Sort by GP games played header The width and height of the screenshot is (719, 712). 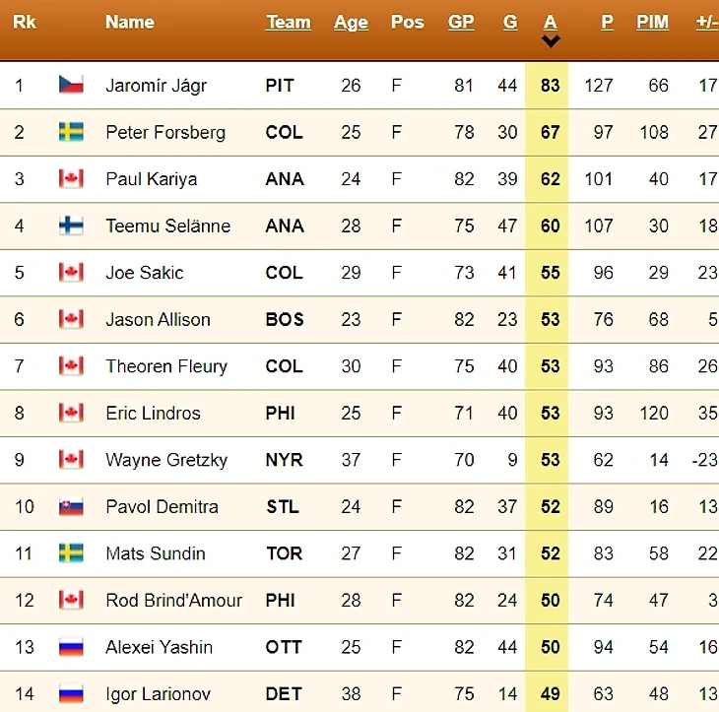(x=461, y=22)
